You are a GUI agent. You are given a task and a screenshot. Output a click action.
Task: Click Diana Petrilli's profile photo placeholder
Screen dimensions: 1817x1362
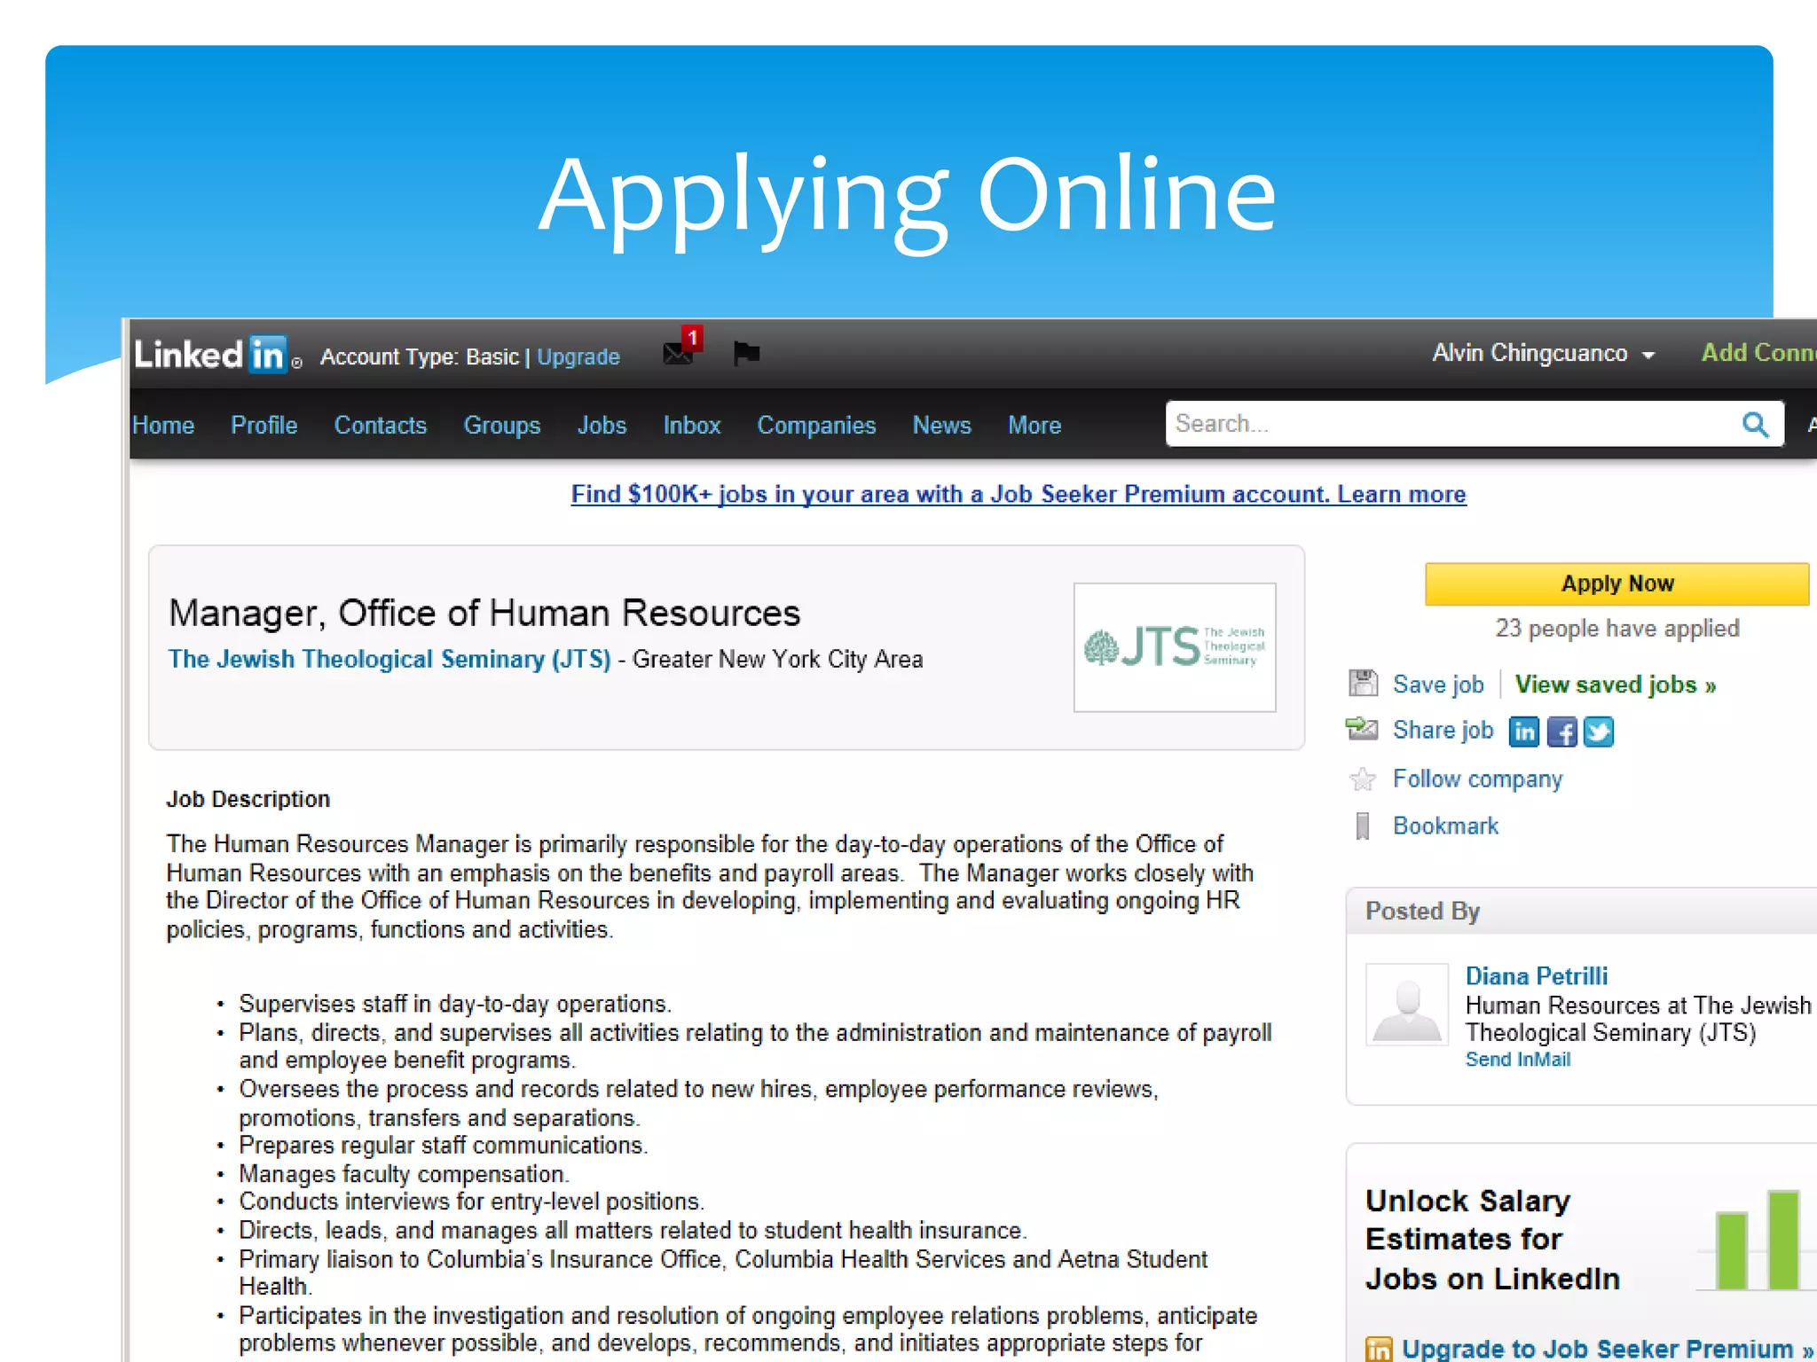[1407, 1005]
